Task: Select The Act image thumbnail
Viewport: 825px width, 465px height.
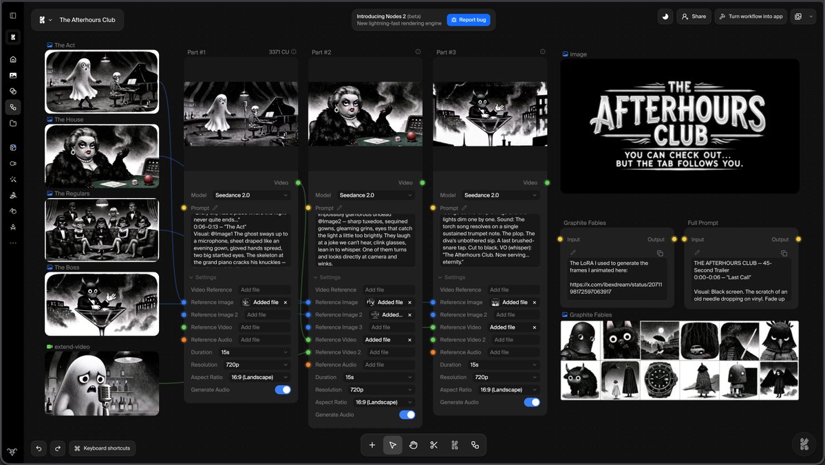Action: pos(102,82)
